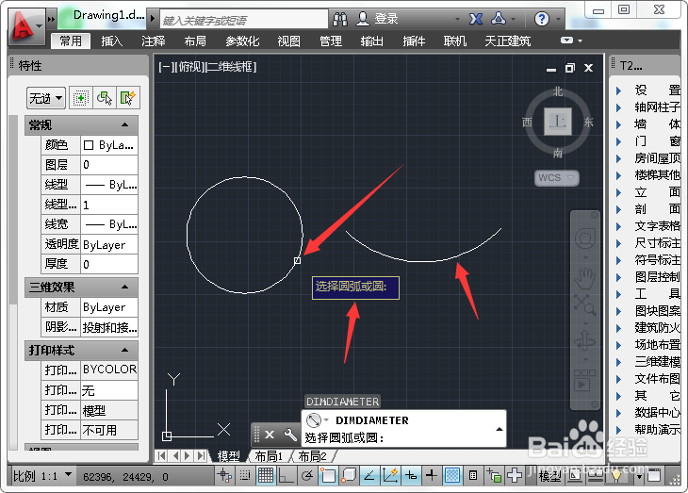Screen dimensions: 688x493
Task: Click the DIMDIAMETER recent commands icon
Action: (314, 420)
